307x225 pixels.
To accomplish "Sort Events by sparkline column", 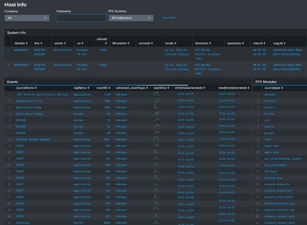I will (x=161, y=88).
